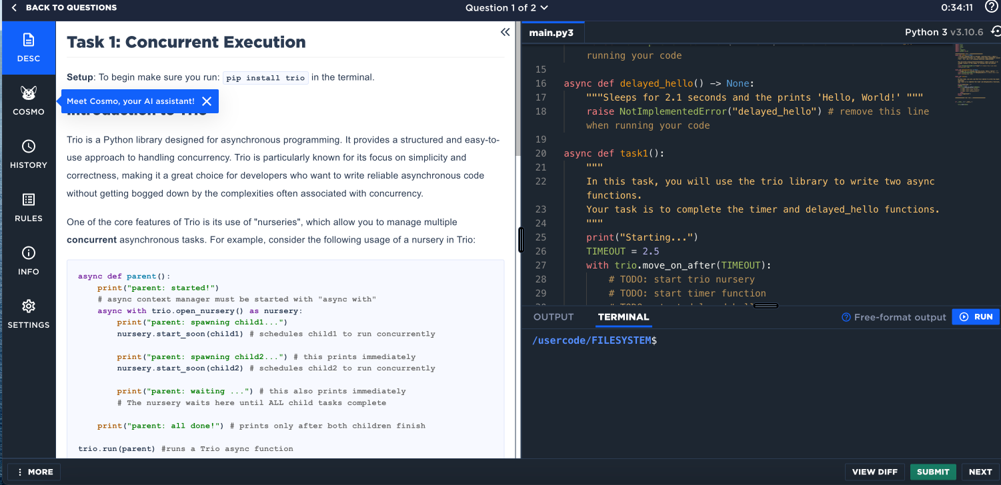Click the help question mark icon
The image size is (1001, 485).
[990, 7]
